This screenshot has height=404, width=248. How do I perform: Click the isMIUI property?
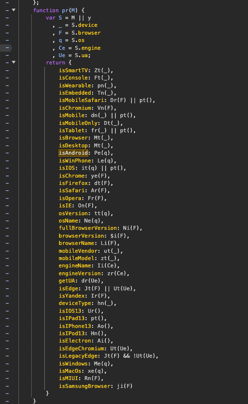pyautogui.click(x=68, y=379)
